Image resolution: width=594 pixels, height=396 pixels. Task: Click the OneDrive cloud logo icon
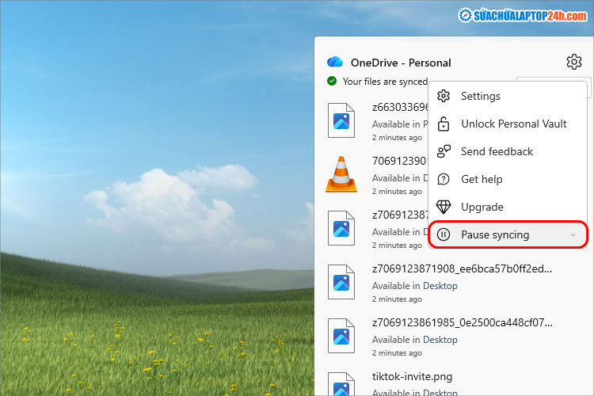pos(335,63)
